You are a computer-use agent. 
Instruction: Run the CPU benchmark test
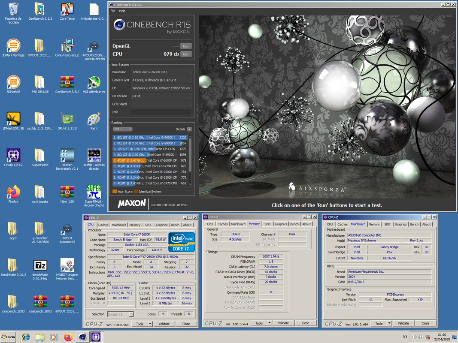coord(186,54)
